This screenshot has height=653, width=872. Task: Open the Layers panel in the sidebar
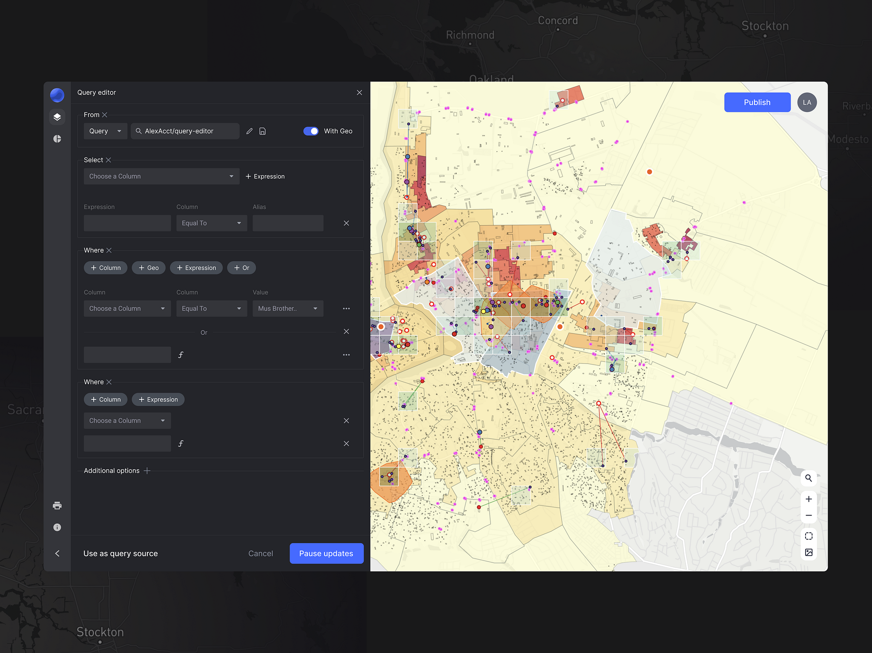pos(57,117)
